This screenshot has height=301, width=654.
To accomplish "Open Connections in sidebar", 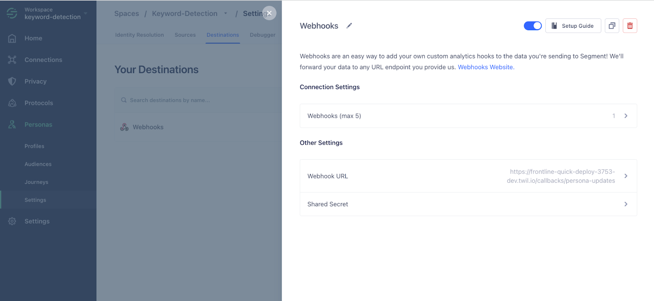I will [43, 60].
